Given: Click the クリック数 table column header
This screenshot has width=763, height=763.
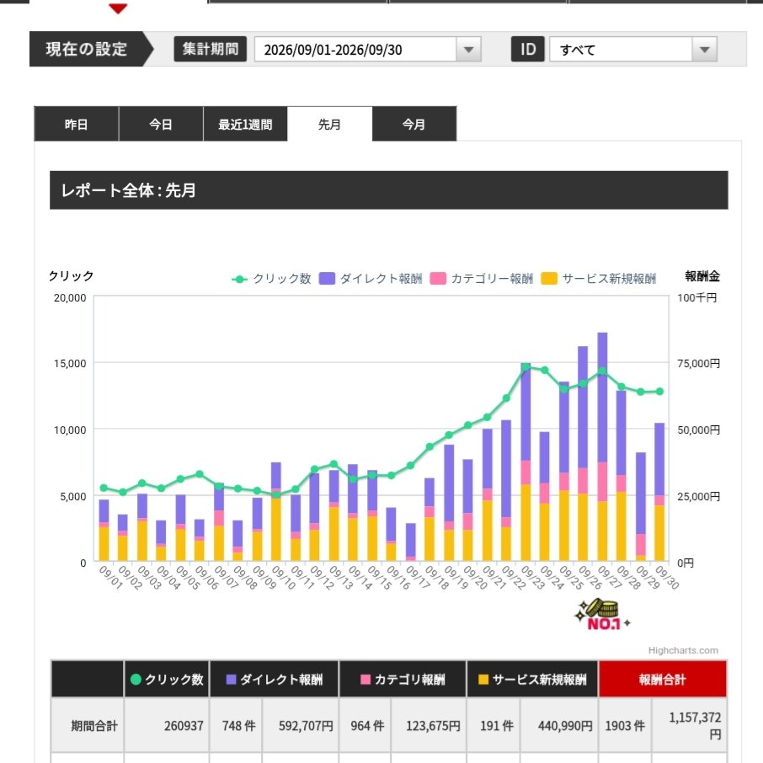Looking at the screenshot, I should 167,680.
